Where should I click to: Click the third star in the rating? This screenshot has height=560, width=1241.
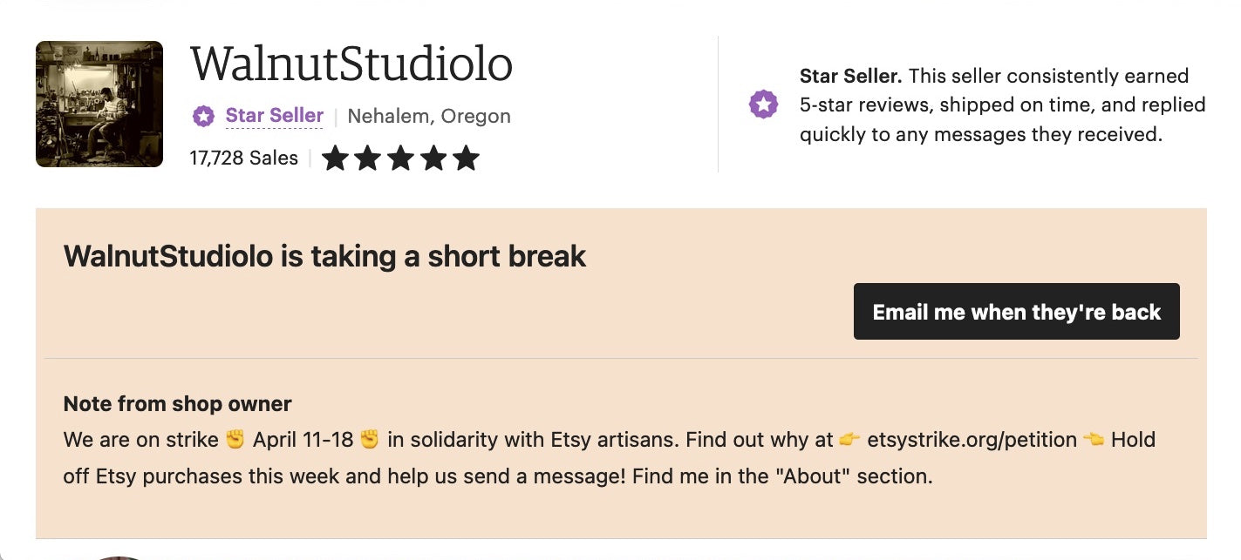point(400,159)
